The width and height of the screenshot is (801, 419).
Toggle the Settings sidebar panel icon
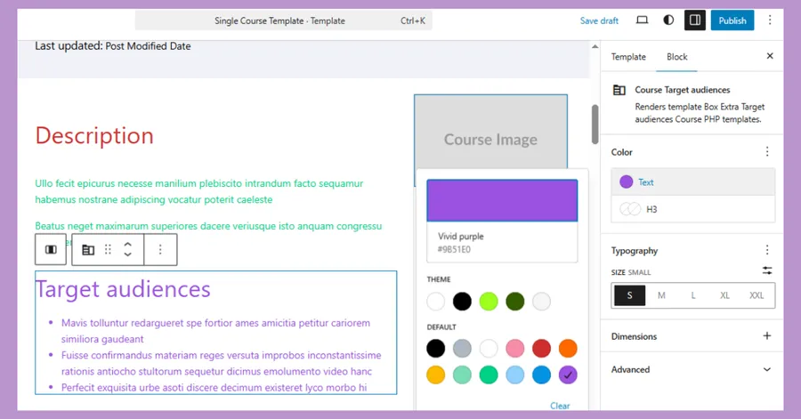(x=695, y=20)
